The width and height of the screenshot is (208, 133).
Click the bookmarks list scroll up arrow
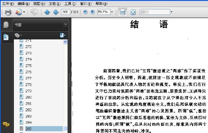65,42
